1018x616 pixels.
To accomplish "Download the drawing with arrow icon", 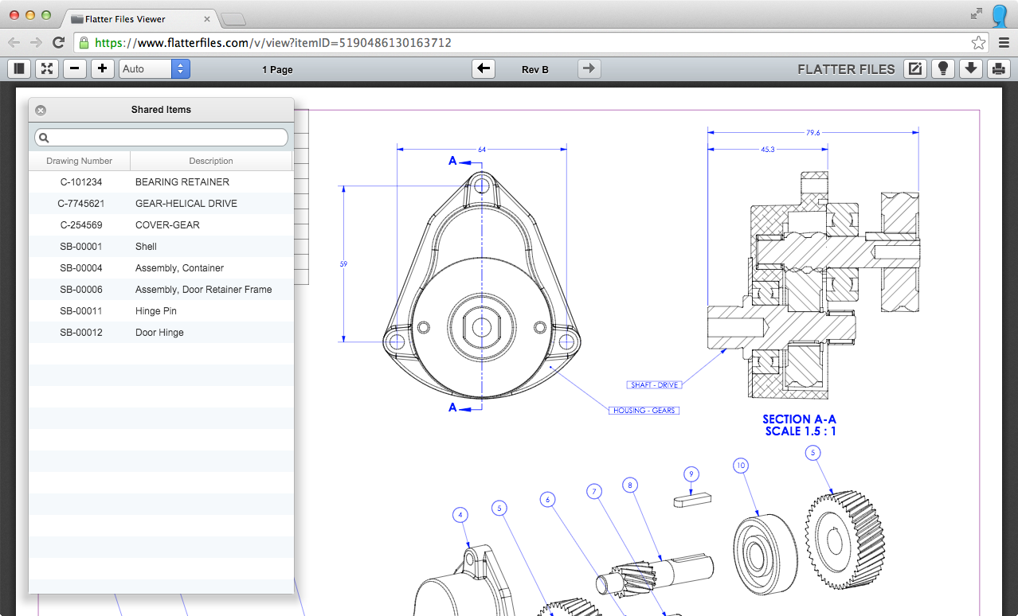I will click(x=971, y=69).
